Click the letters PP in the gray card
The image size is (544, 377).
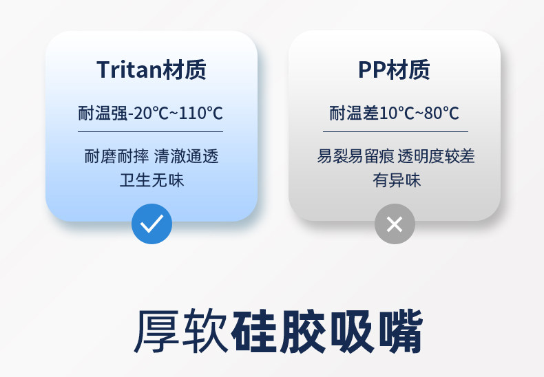(x=372, y=69)
